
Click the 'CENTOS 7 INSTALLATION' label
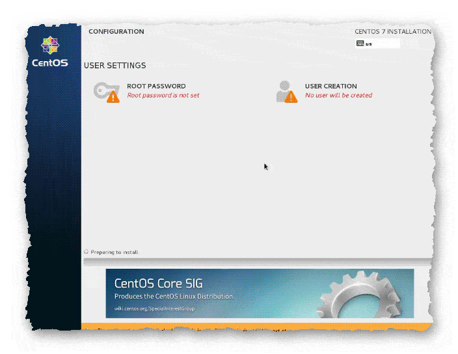[393, 31]
